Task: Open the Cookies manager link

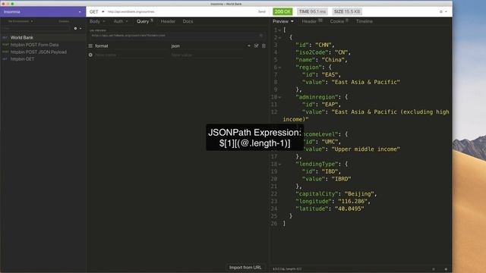Action: [64, 21]
